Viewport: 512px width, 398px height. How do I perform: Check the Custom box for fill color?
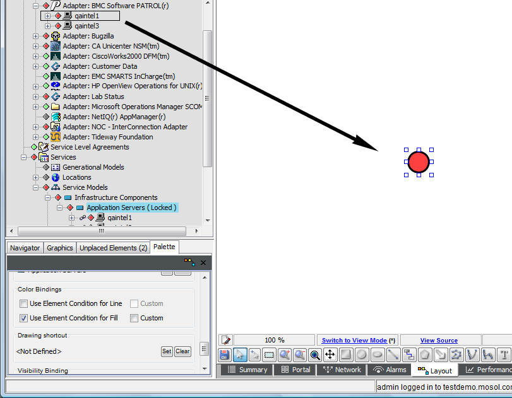tap(134, 318)
